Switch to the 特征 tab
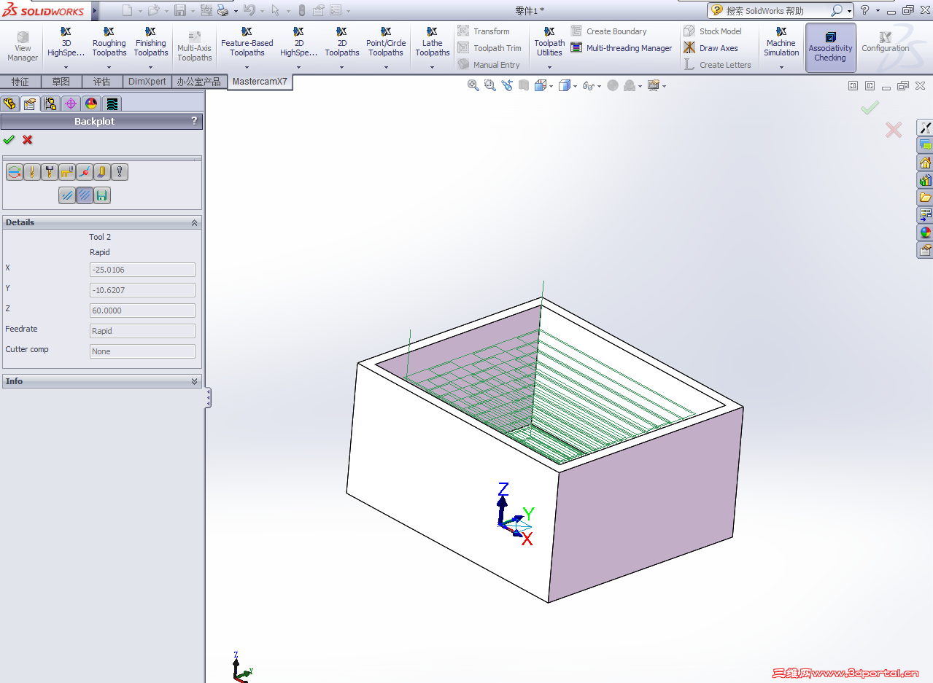 20,82
